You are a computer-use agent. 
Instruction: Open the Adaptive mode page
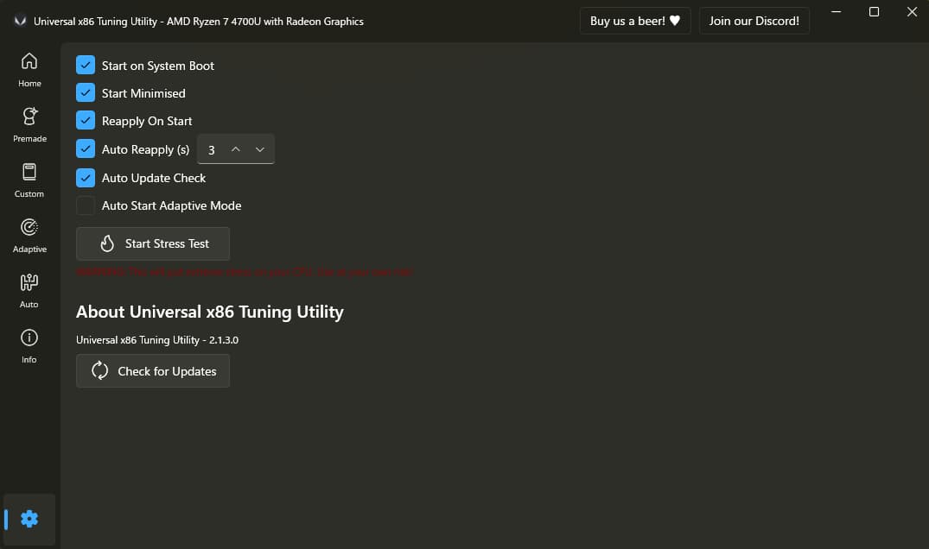coord(29,236)
